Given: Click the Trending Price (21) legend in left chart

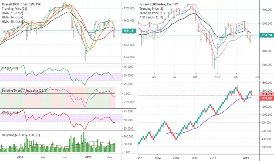Looking at the screenshot, I should [14, 8].
